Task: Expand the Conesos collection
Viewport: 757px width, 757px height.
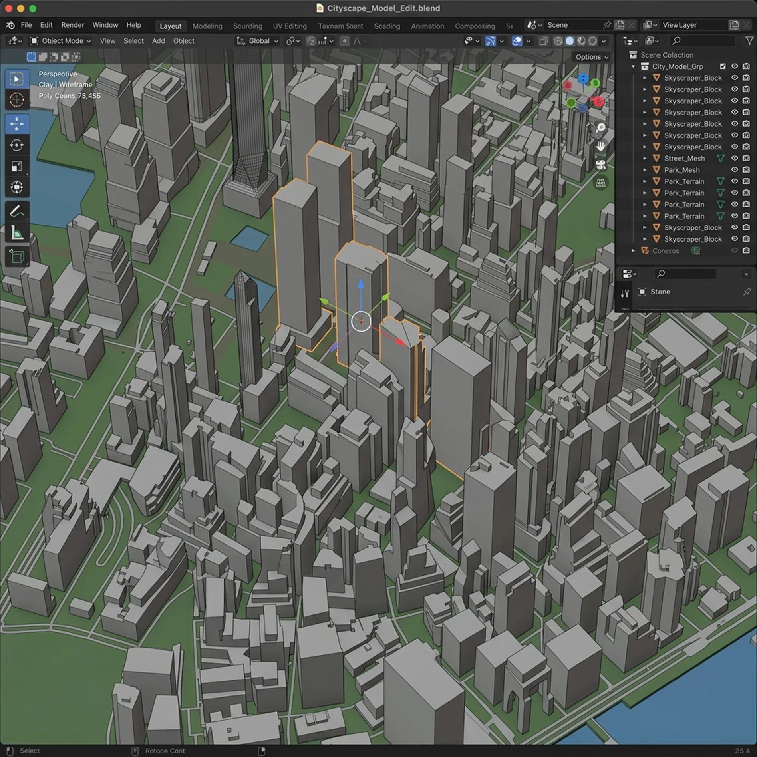Action: pos(633,251)
